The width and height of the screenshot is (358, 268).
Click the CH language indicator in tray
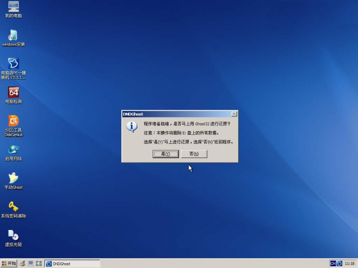[x=333, y=264]
